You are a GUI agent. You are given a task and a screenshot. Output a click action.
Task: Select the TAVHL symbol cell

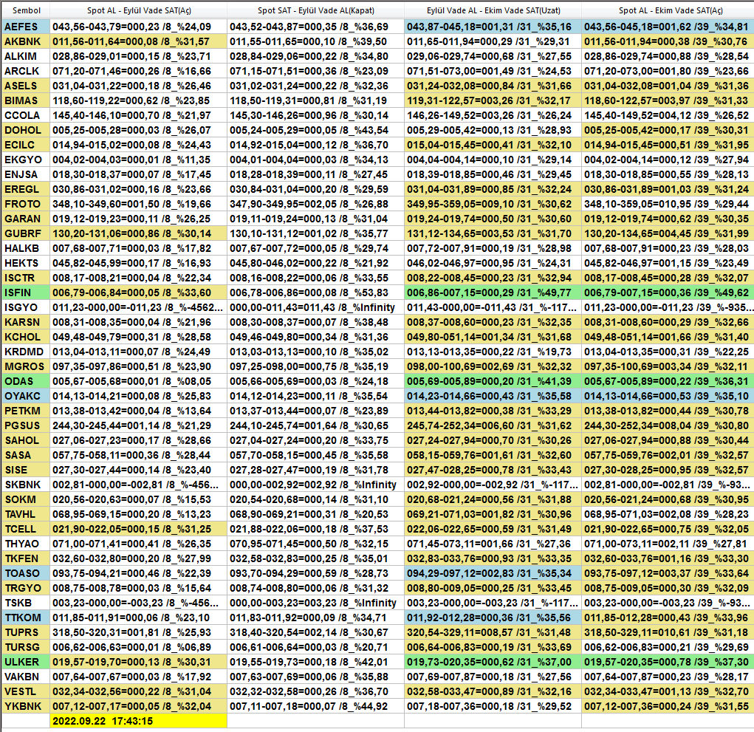click(26, 515)
